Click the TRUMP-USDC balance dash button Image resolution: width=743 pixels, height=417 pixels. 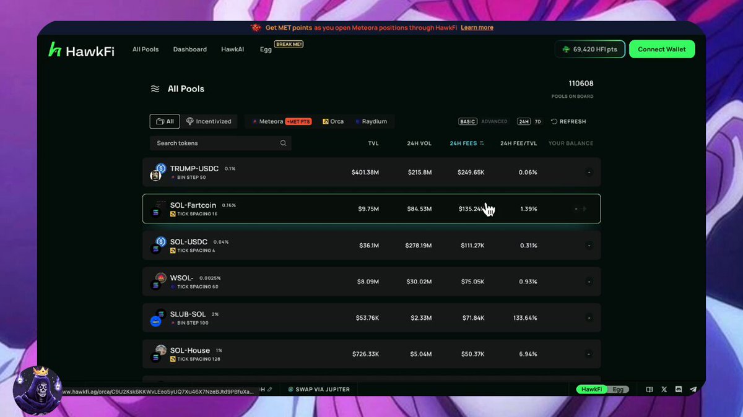coord(589,173)
